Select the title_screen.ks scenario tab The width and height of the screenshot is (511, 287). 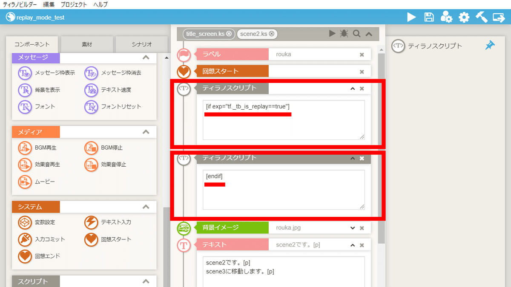point(206,34)
